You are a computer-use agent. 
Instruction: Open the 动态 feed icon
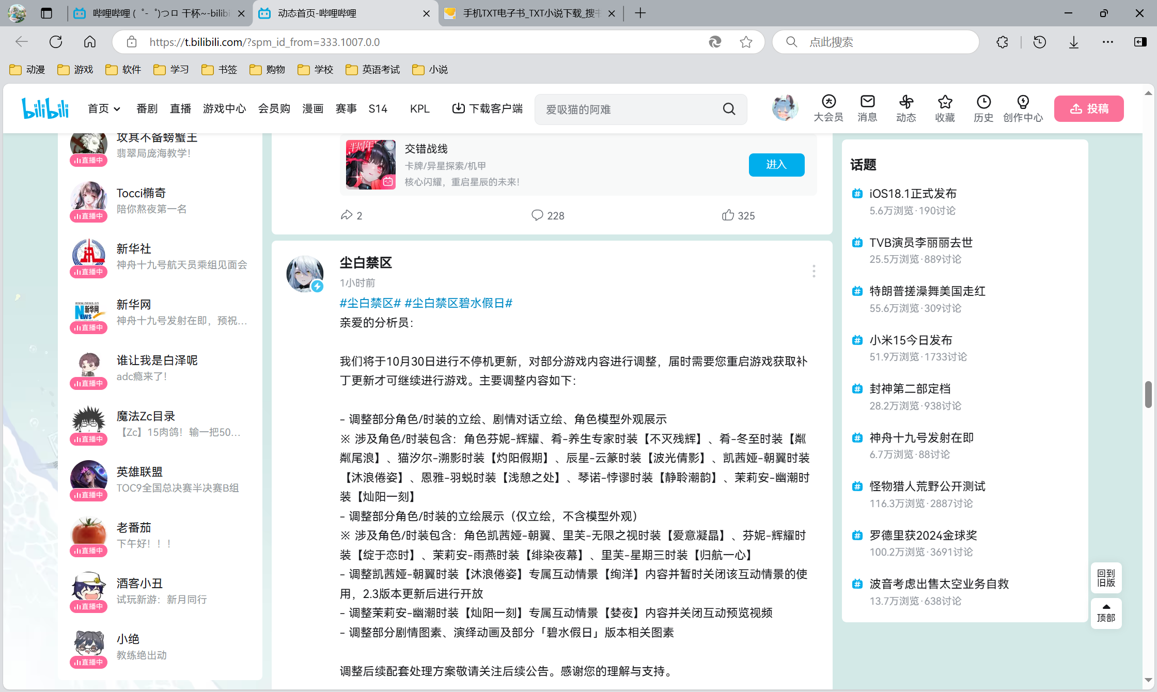pos(906,108)
